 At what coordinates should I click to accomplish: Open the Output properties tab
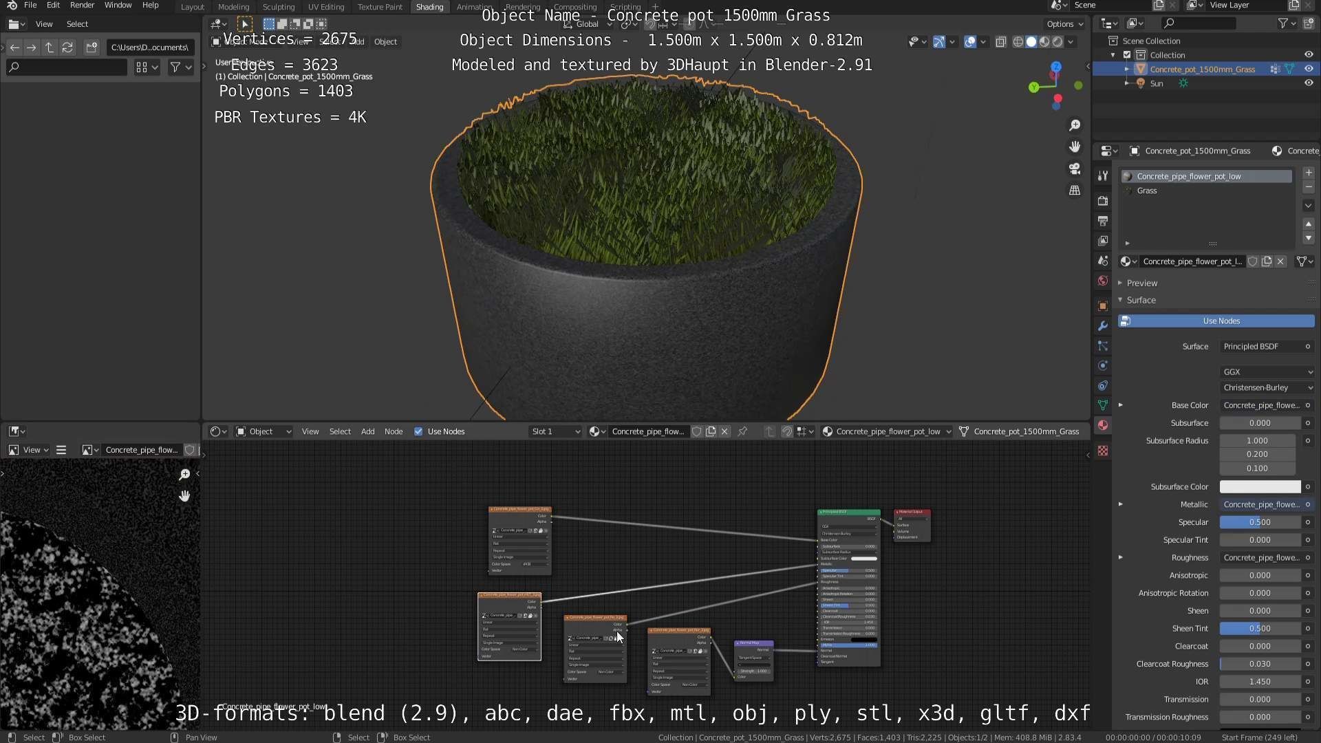click(1103, 221)
